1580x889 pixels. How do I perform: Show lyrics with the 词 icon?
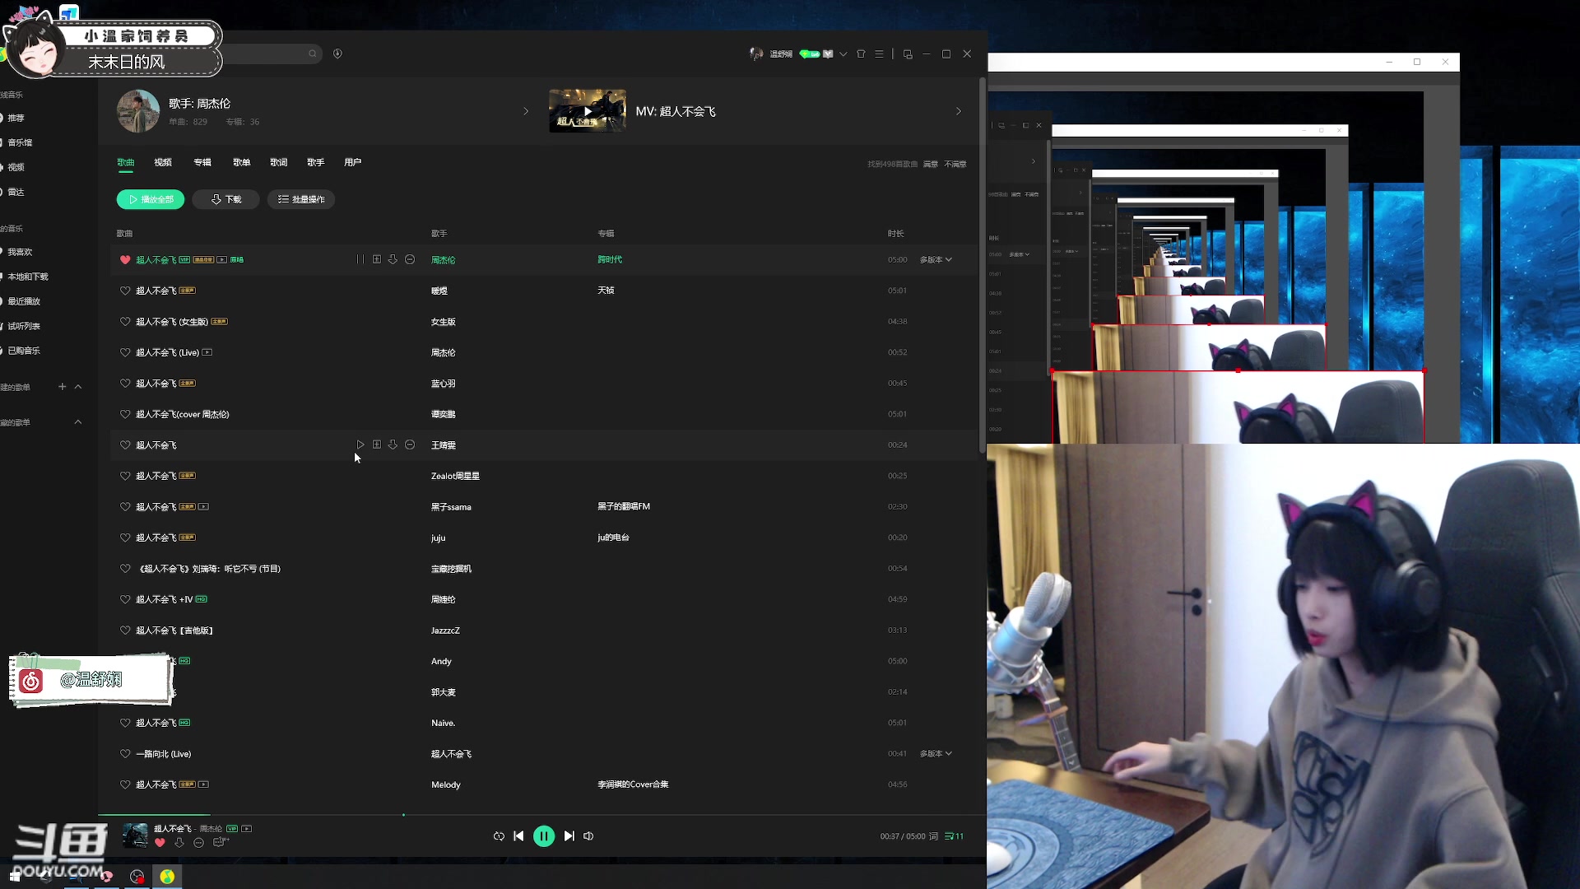pyautogui.click(x=933, y=836)
